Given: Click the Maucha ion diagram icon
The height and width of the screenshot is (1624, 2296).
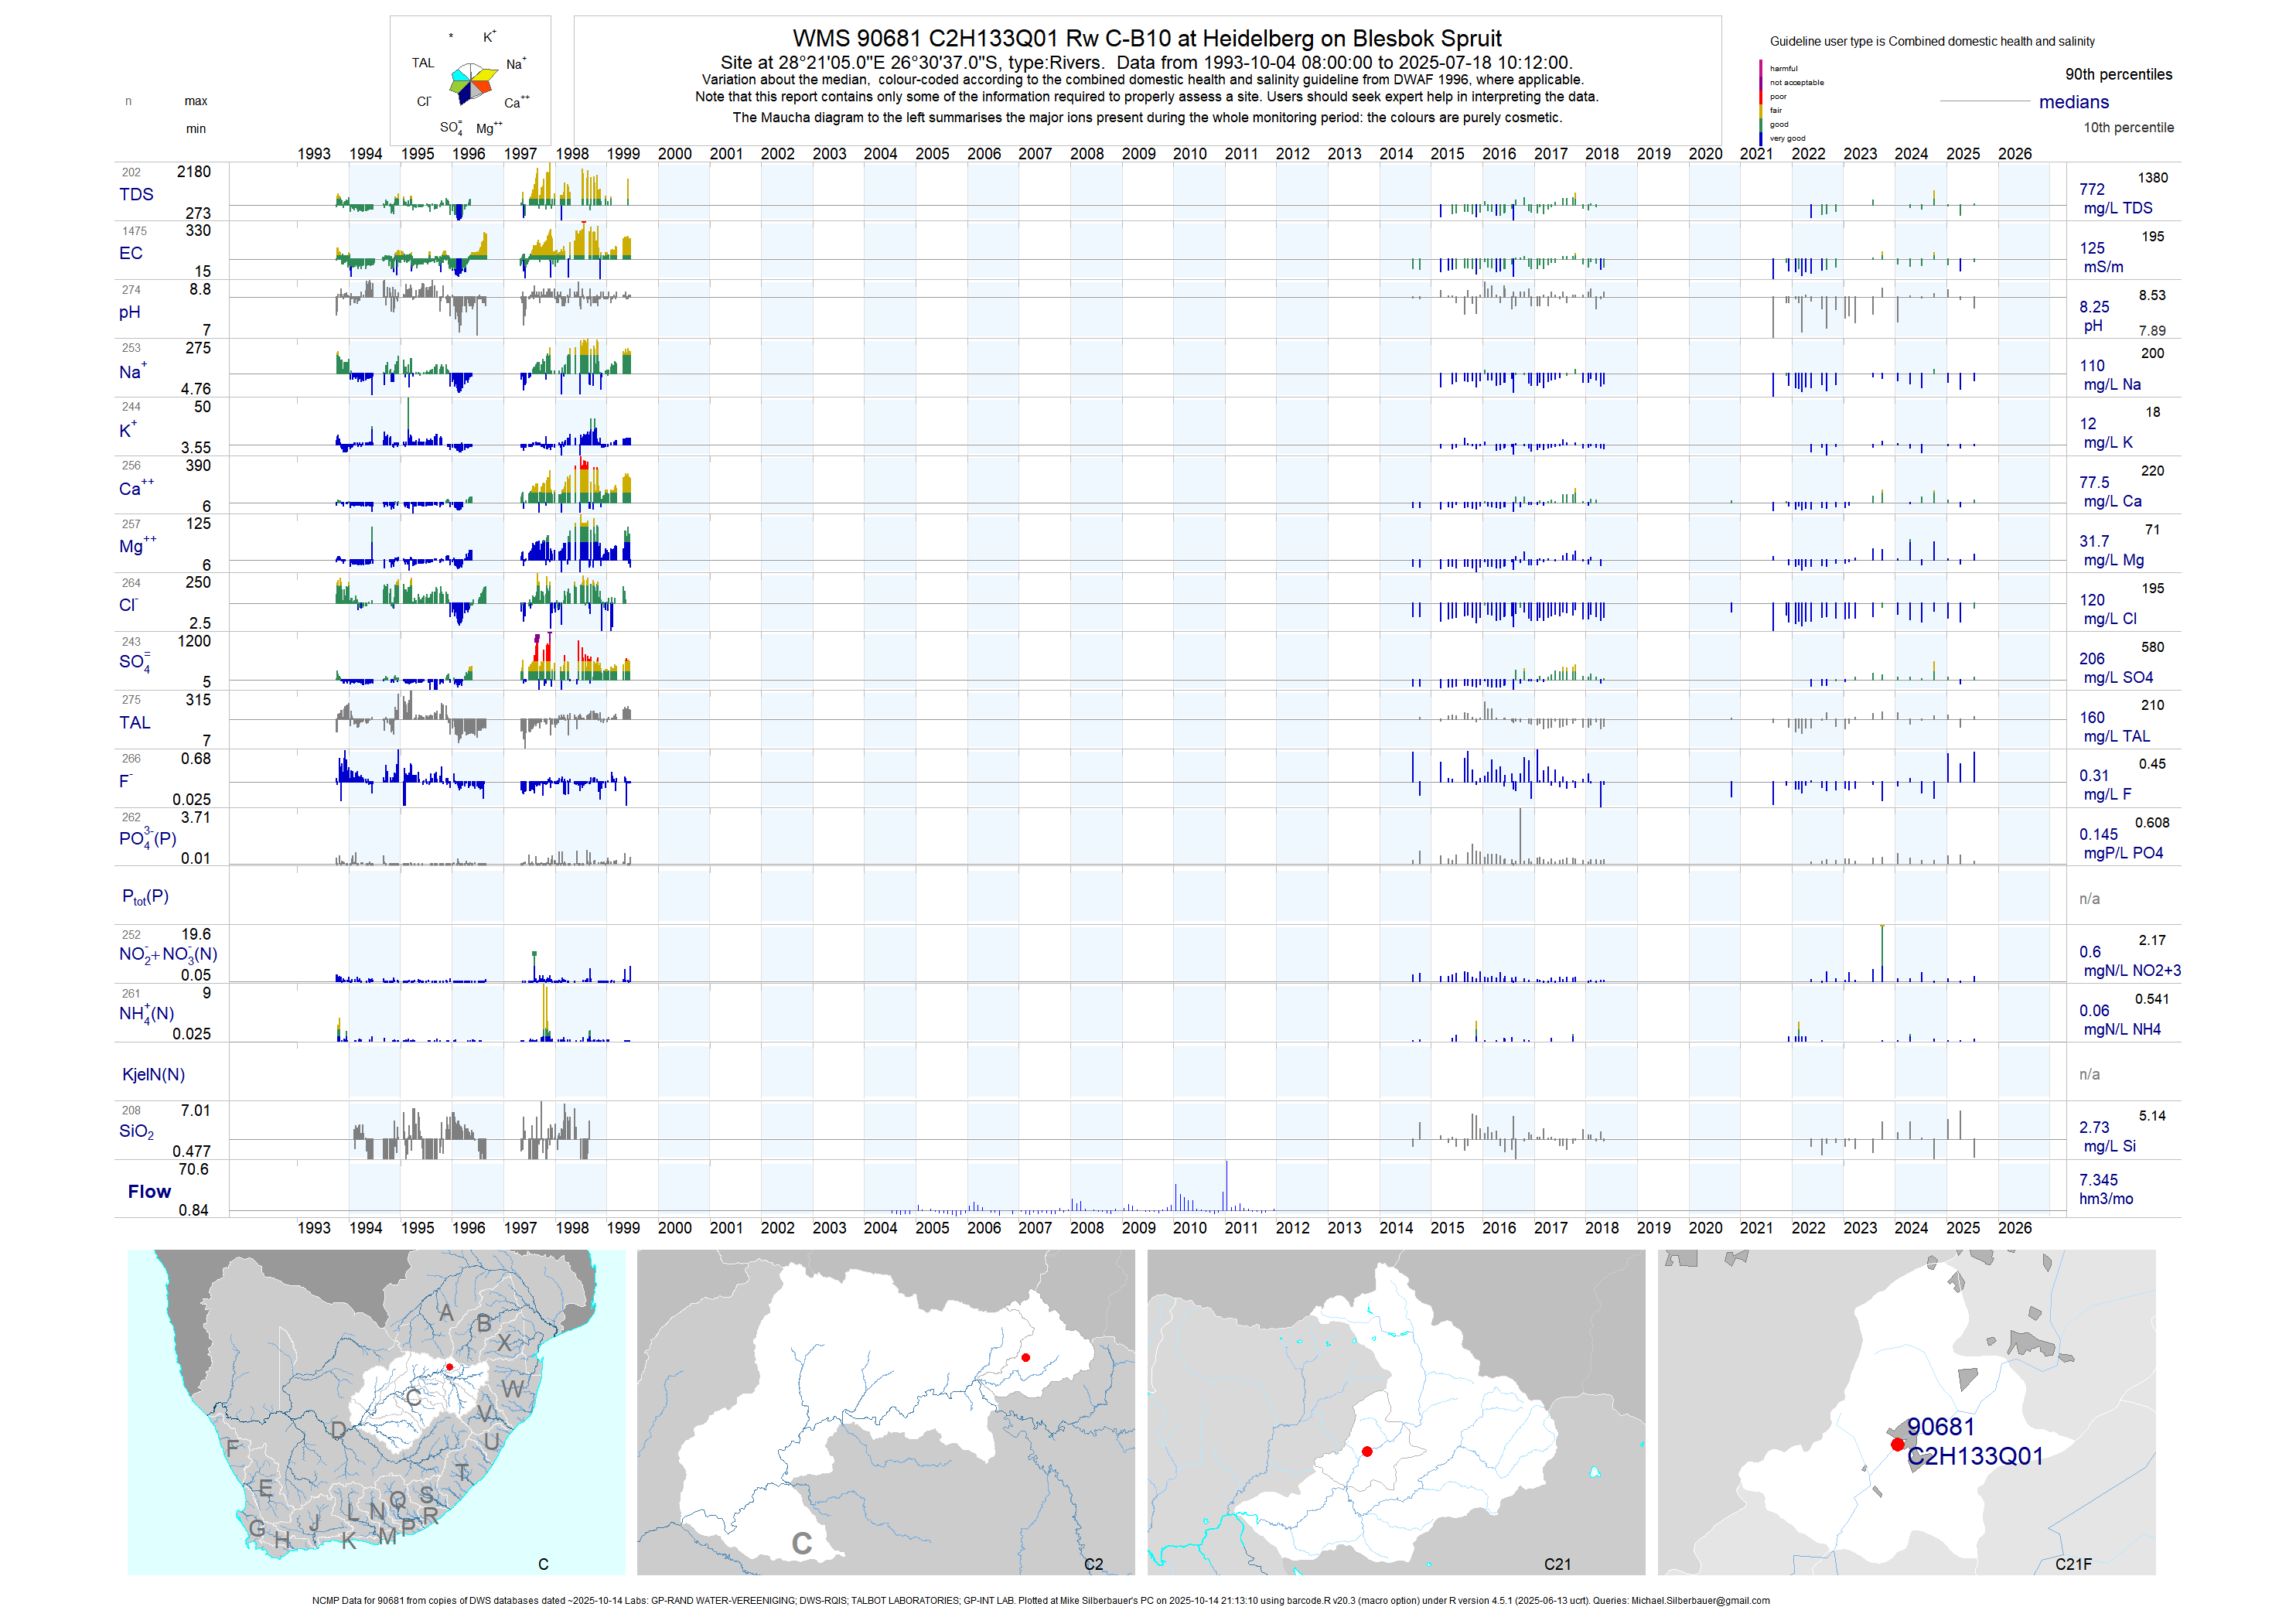Looking at the screenshot, I should [x=471, y=83].
